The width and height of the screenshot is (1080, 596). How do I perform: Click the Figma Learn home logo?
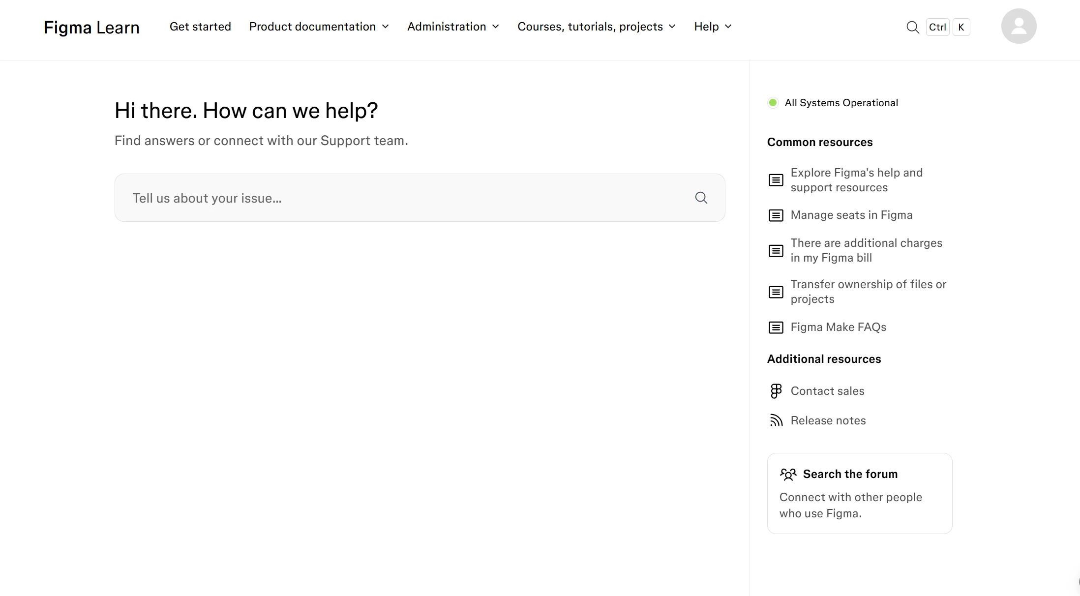tap(91, 28)
